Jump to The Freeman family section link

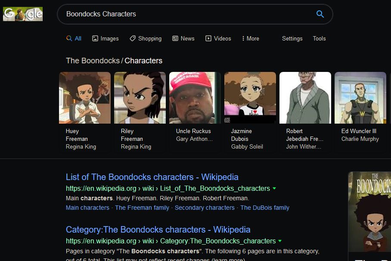coord(142,208)
